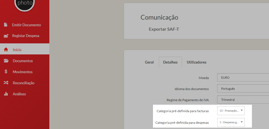The image size is (269, 129).
Task: Click the Documentos folder icon
Action: (6, 61)
